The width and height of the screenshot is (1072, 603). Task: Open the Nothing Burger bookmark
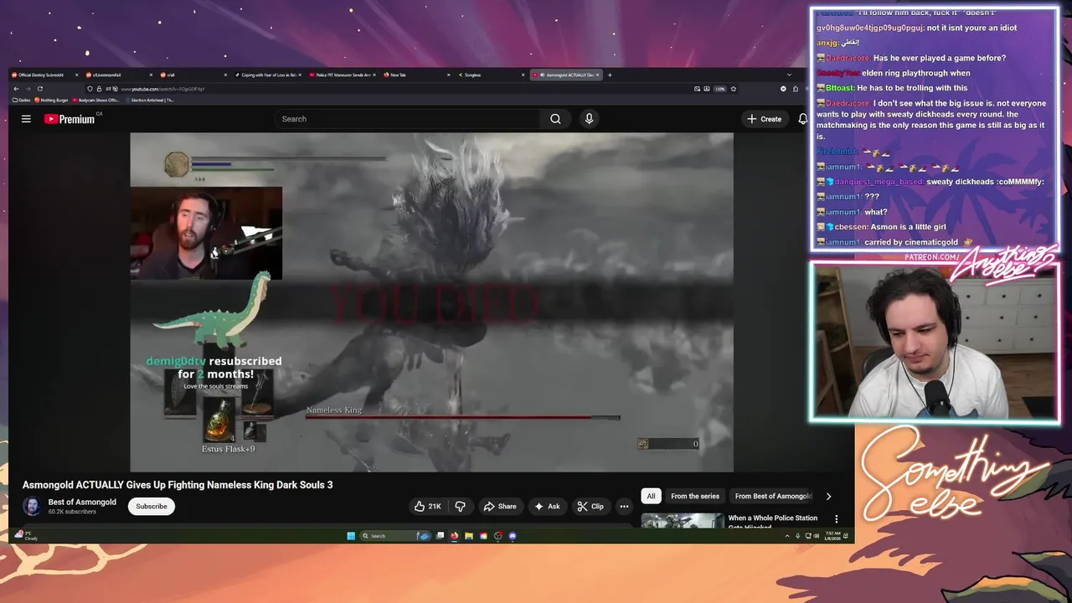click(52, 100)
